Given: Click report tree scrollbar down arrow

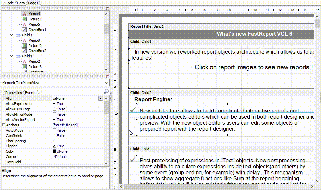Looking at the screenshot, I should click(x=106, y=70).
